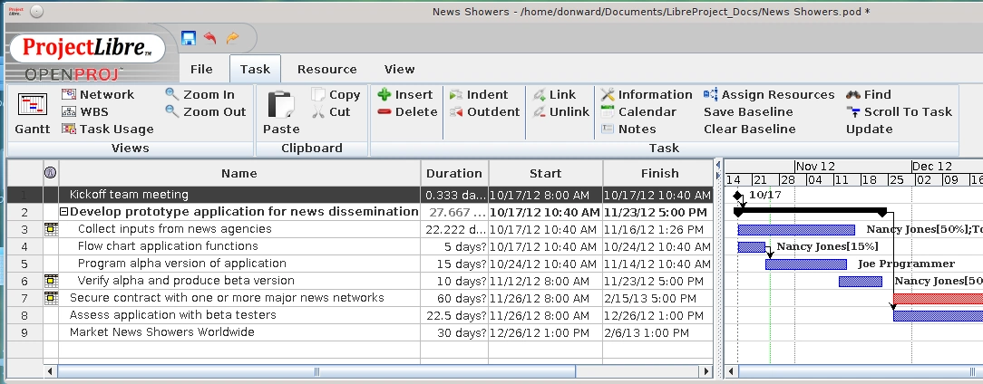Click the red Gantt bar for task 7
The height and width of the screenshot is (384, 983).
point(938,299)
